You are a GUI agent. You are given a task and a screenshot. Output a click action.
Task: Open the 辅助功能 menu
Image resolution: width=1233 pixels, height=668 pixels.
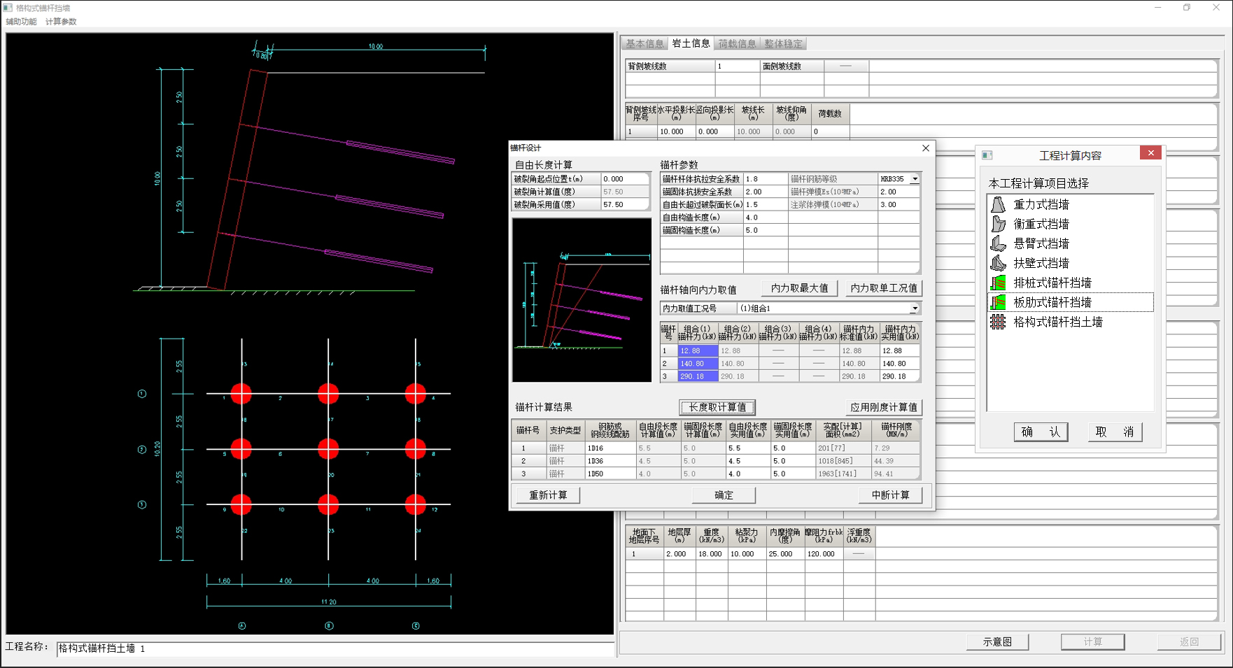tap(21, 22)
